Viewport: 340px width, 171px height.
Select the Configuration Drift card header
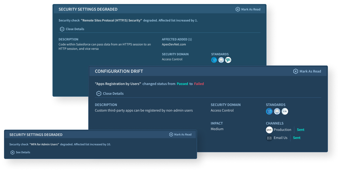pos(119,71)
